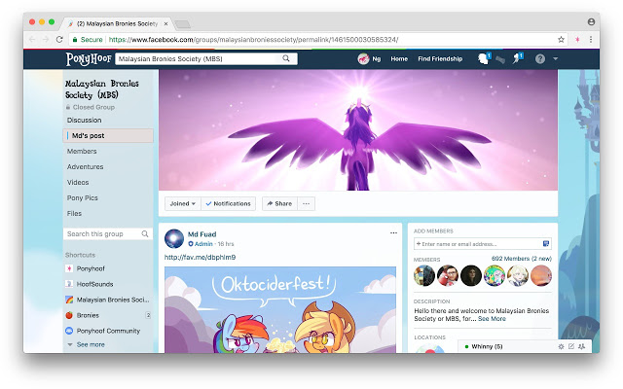Open the group more options ellipsis
623x389 pixels.
306,203
